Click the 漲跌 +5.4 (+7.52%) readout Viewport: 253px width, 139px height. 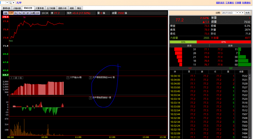pyautogui.click(x=79, y=13)
